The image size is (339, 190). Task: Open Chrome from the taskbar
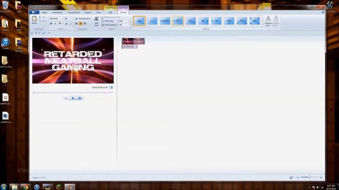click(25, 187)
